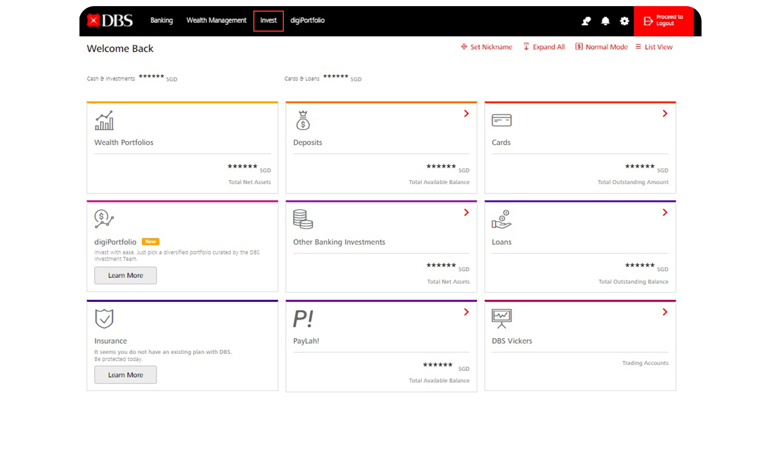Click Total Net Assets under Other Banking Investments
Viewport: 781px width, 450px height.
coord(448,282)
